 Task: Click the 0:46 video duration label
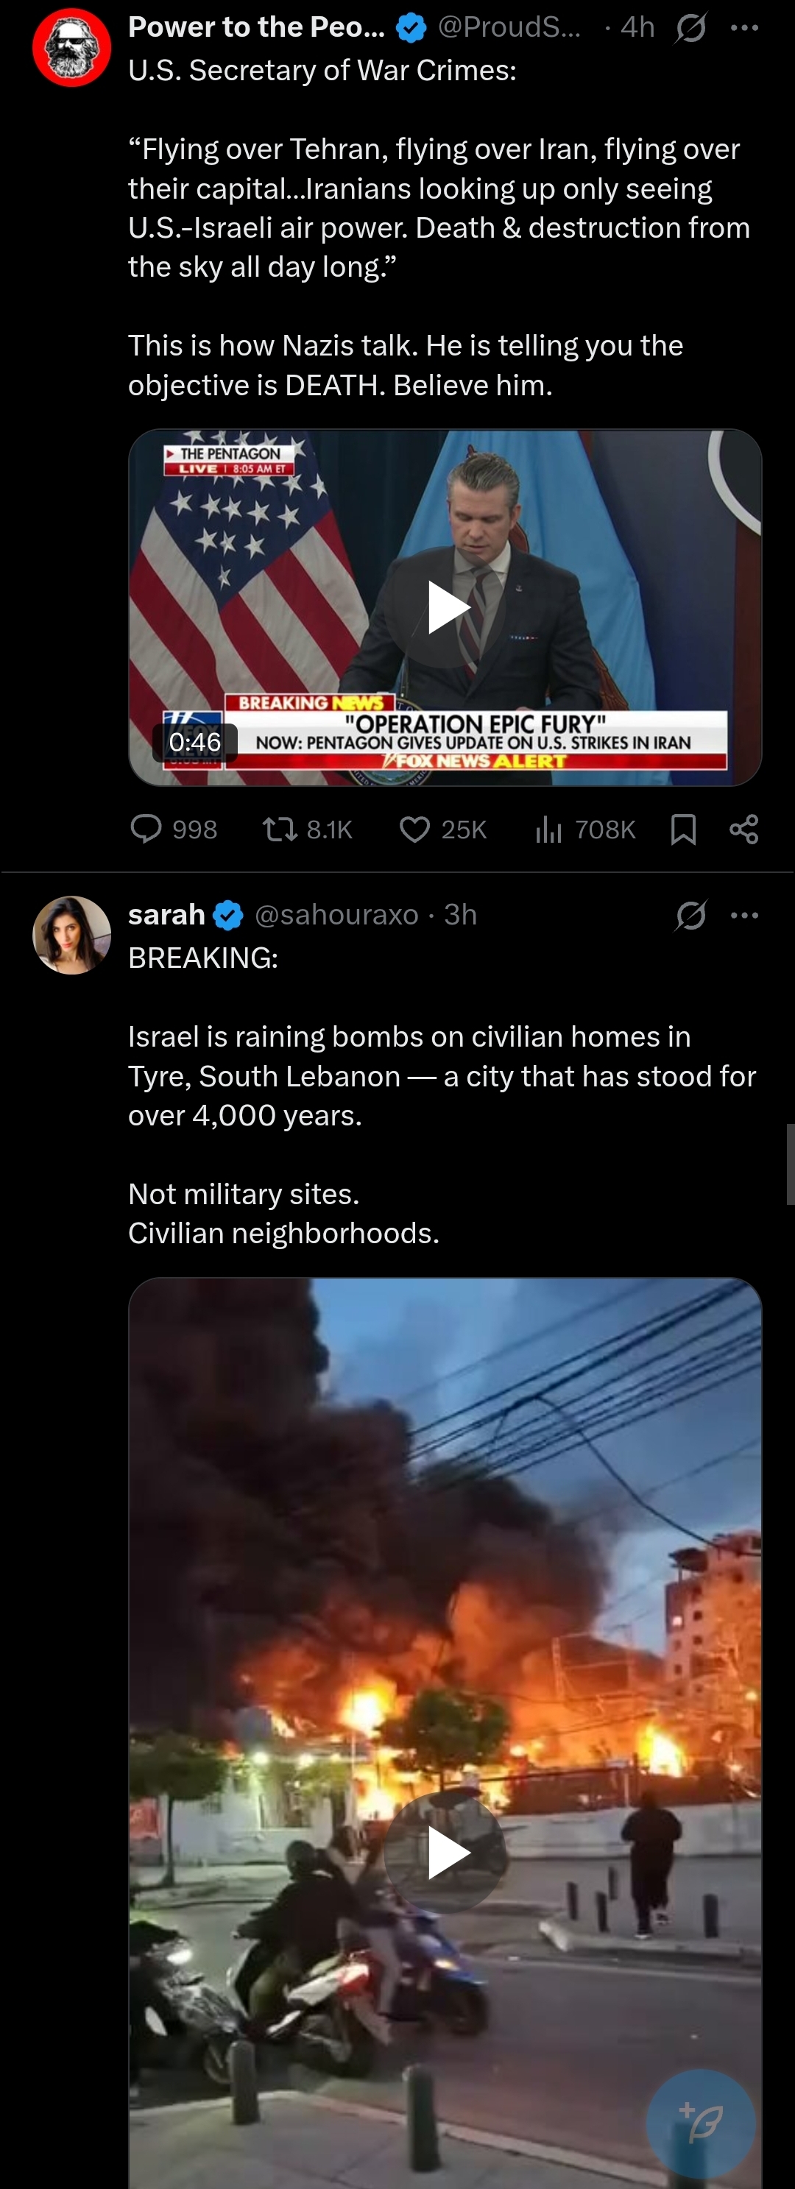[x=195, y=742]
